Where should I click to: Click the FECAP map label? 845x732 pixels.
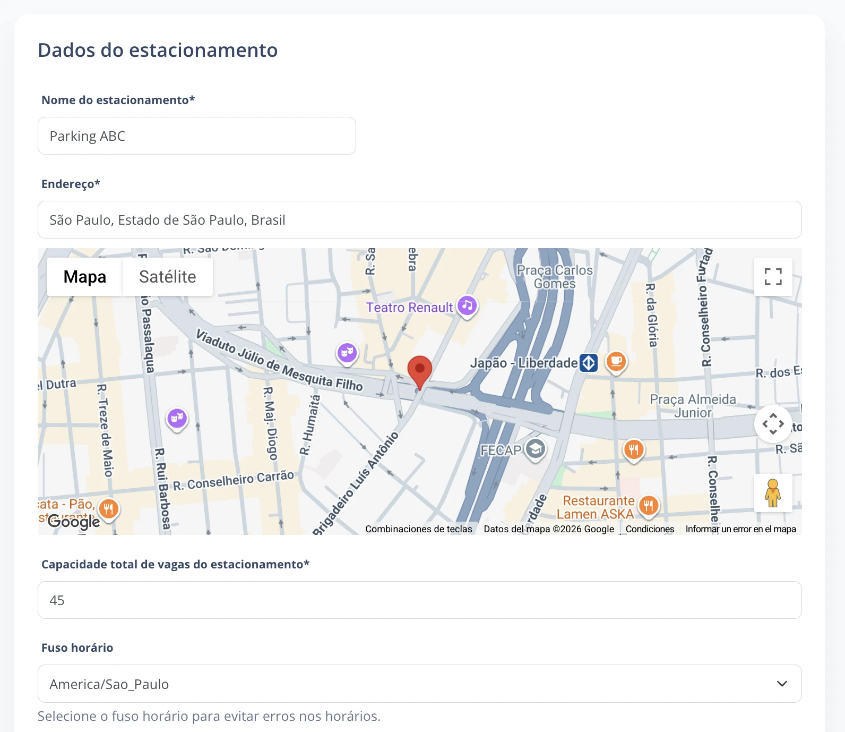coord(501,450)
